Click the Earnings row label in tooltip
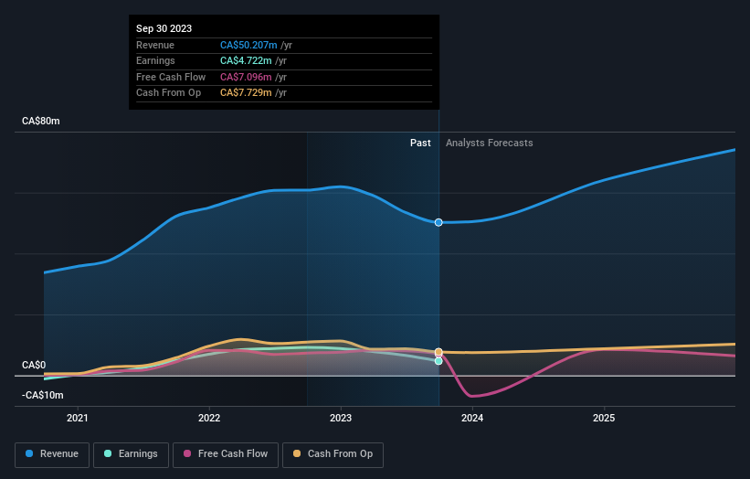This screenshot has width=750, height=479. [x=155, y=60]
